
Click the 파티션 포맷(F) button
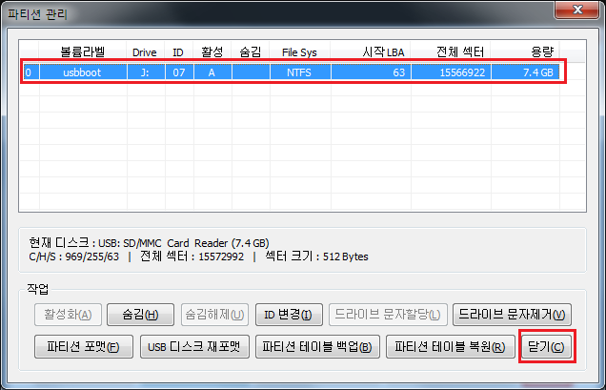(x=84, y=346)
